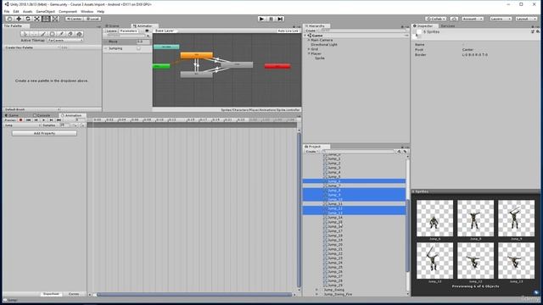
Task: Select the Rotate tool in the toolbar
Action: [28, 19]
